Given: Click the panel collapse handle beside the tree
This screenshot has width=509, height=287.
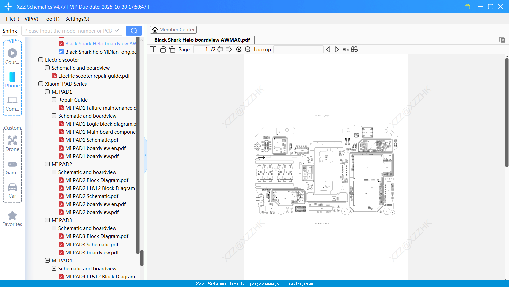Looking at the screenshot, I should [145, 155].
